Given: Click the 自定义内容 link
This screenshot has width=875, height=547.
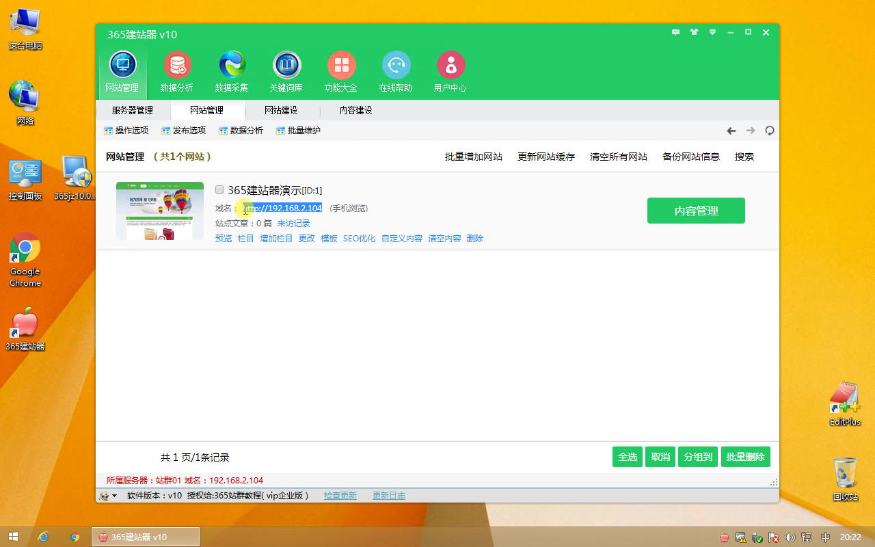Looking at the screenshot, I should [402, 239].
